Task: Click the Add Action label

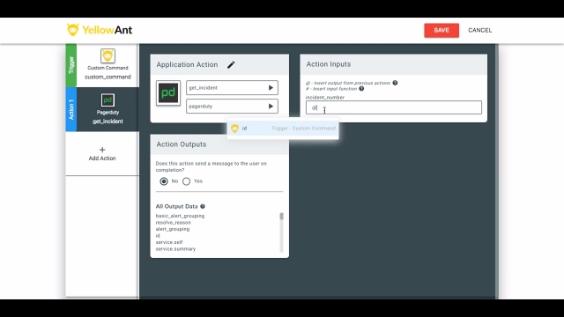Action: 102,158
